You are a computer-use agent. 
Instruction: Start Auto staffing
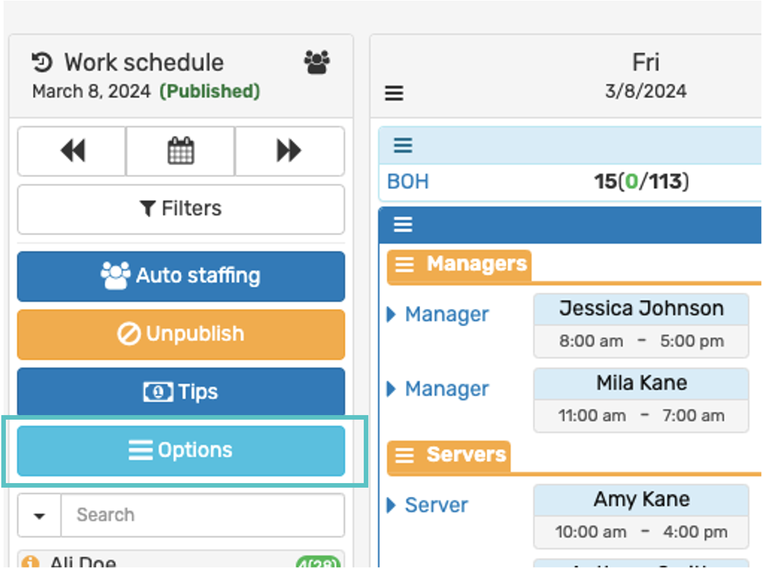(x=181, y=276)
